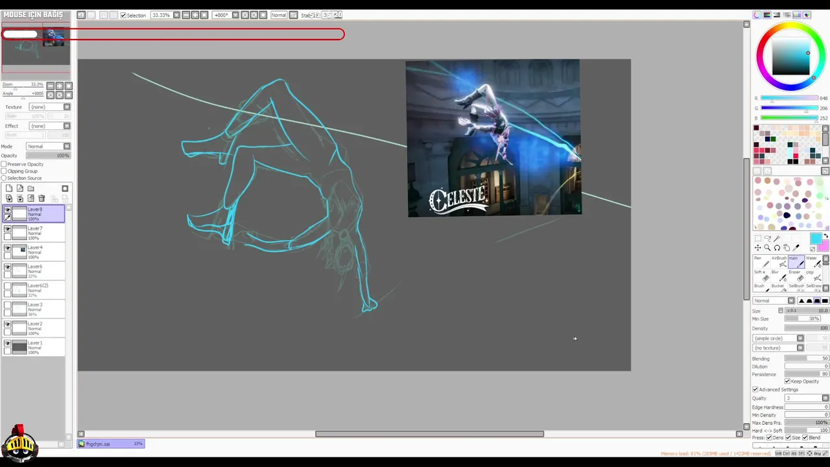
Task: Enable Preserve Opacity checkbox
Action: 4,164
